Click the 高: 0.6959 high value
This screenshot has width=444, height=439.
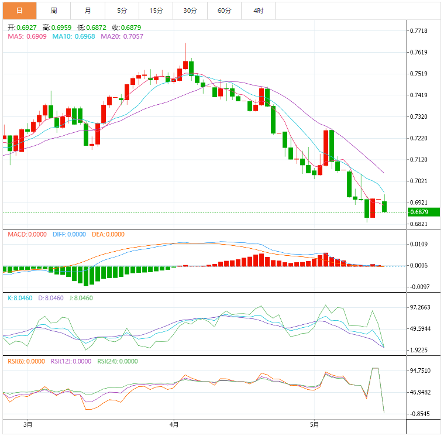(57, 28)
